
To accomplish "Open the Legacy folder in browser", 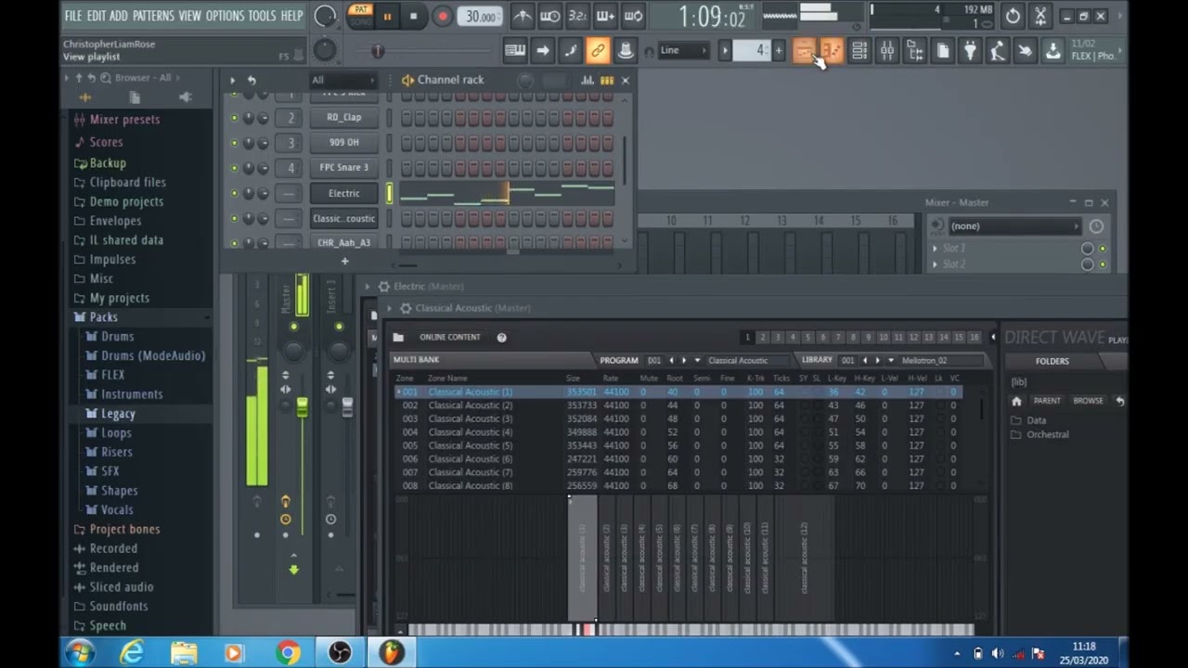I will coord(118,414).
